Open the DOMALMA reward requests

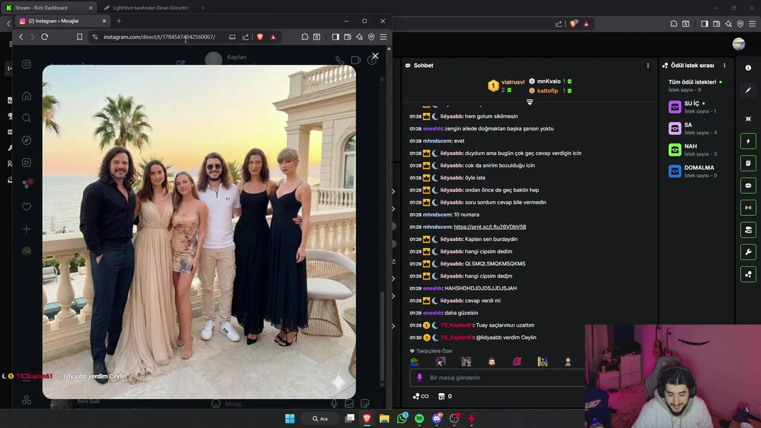pos(694,171)
